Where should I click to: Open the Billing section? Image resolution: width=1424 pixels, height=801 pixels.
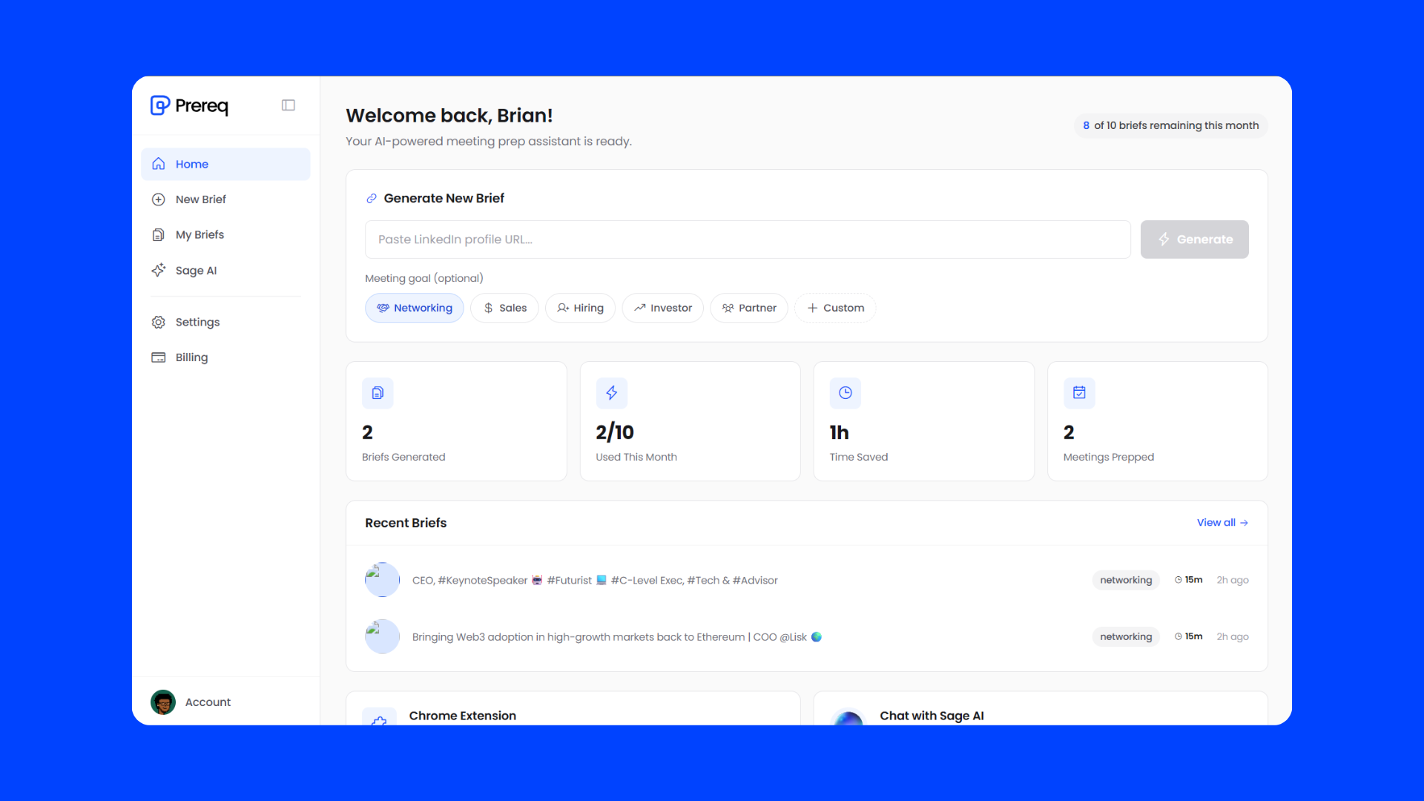coord(191,357)
